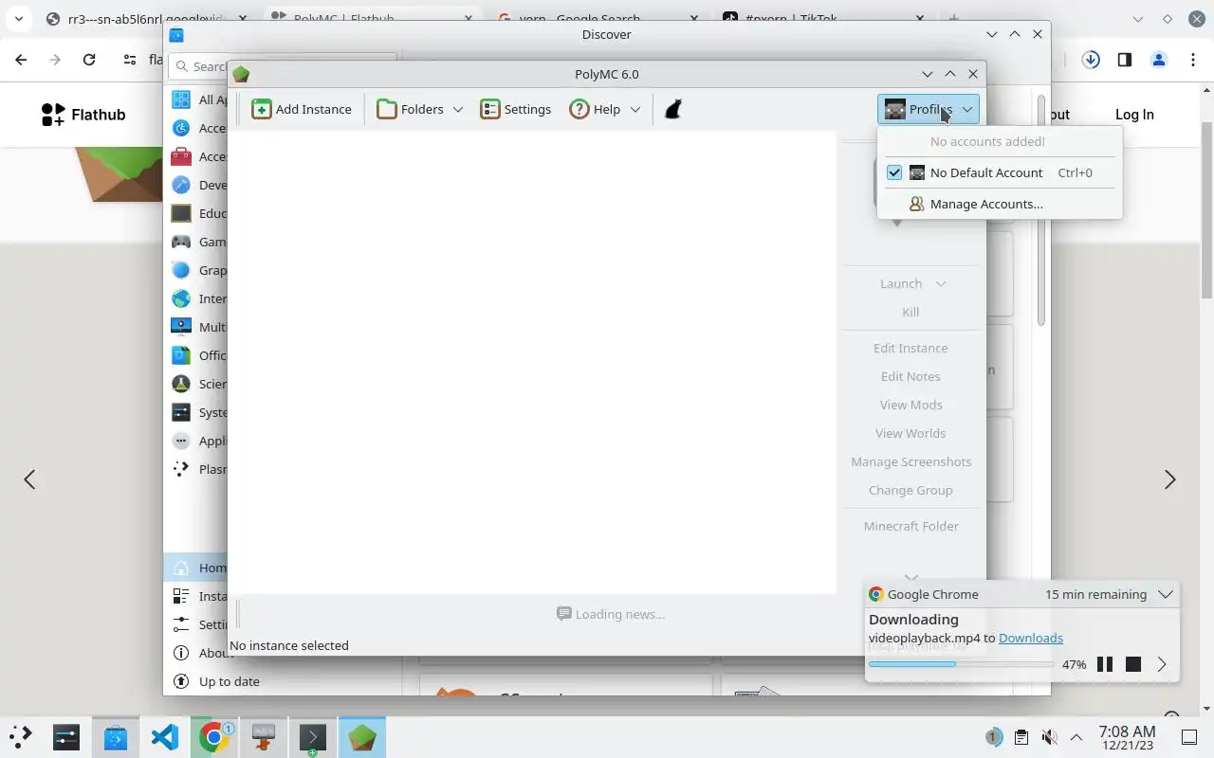Click the Flathub logo
Image resolution: width=1214 pixels, height=758 pixels.
[83, 115]
